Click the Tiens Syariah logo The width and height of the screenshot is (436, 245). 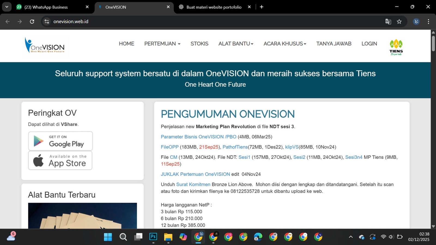click(396, 47)
